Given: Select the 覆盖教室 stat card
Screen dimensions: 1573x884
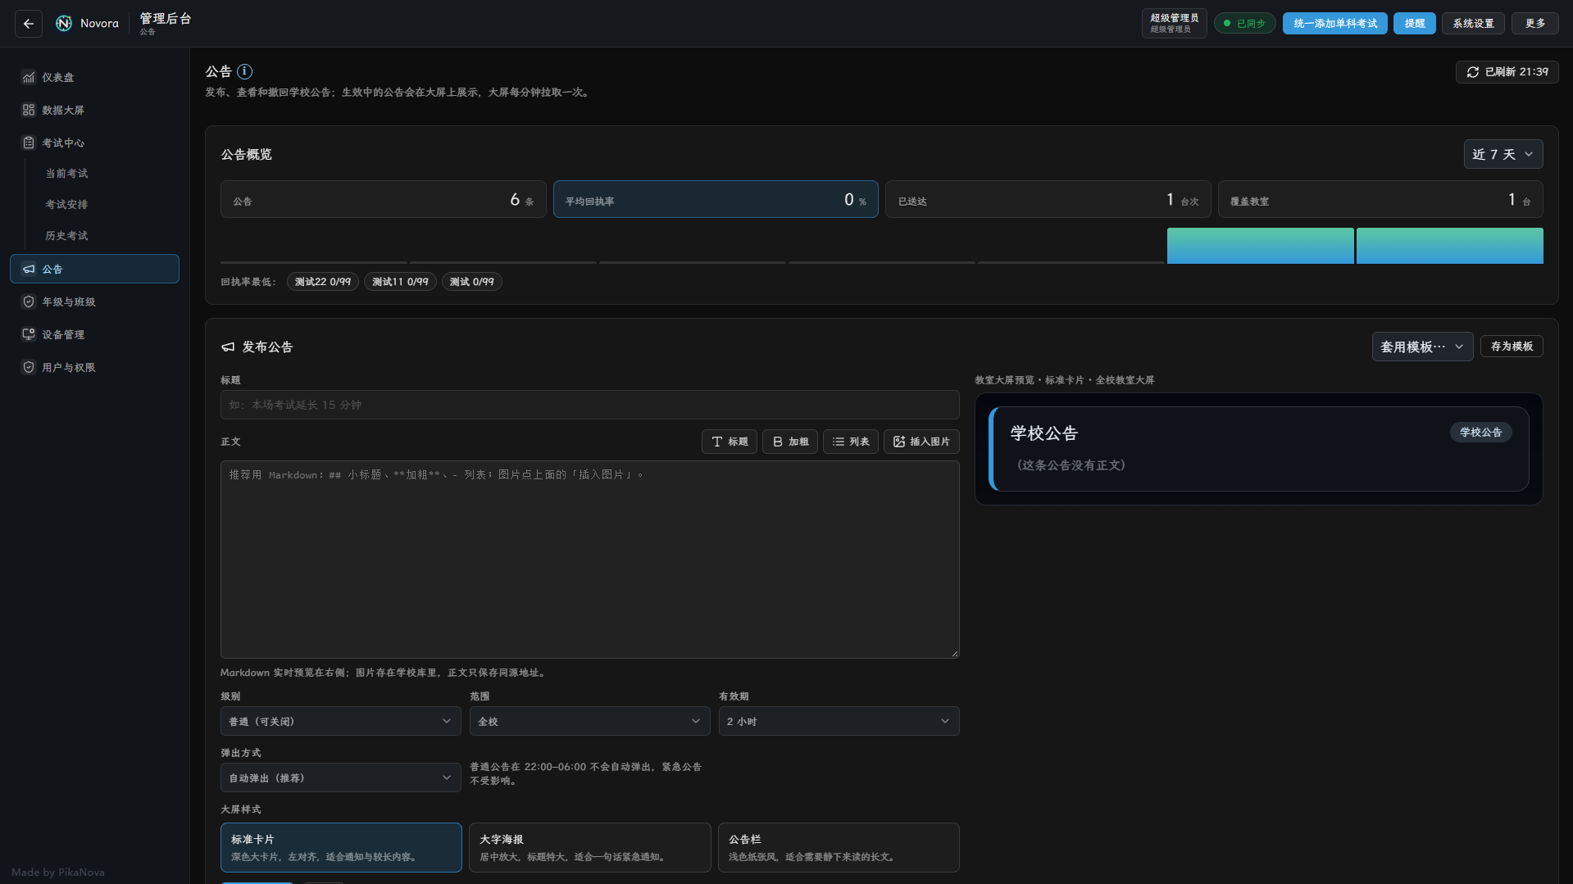Looking at the screenshot, I should 1380,199.
